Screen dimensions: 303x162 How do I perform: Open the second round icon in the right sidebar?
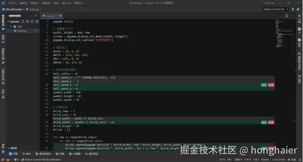(x=299, y=43)
